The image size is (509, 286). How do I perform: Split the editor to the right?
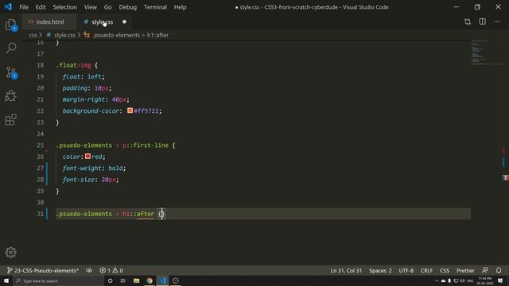pyautogui.click(x=483, y=21)
